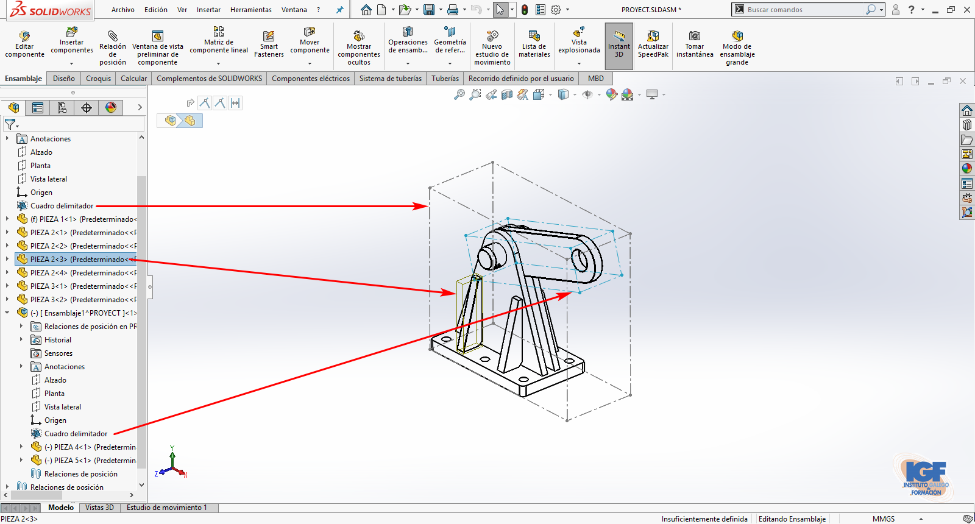Screen dimensions: 975x524
Task: Click the Actualizar SpeedPak icon
Action: [x=653, y=36]
